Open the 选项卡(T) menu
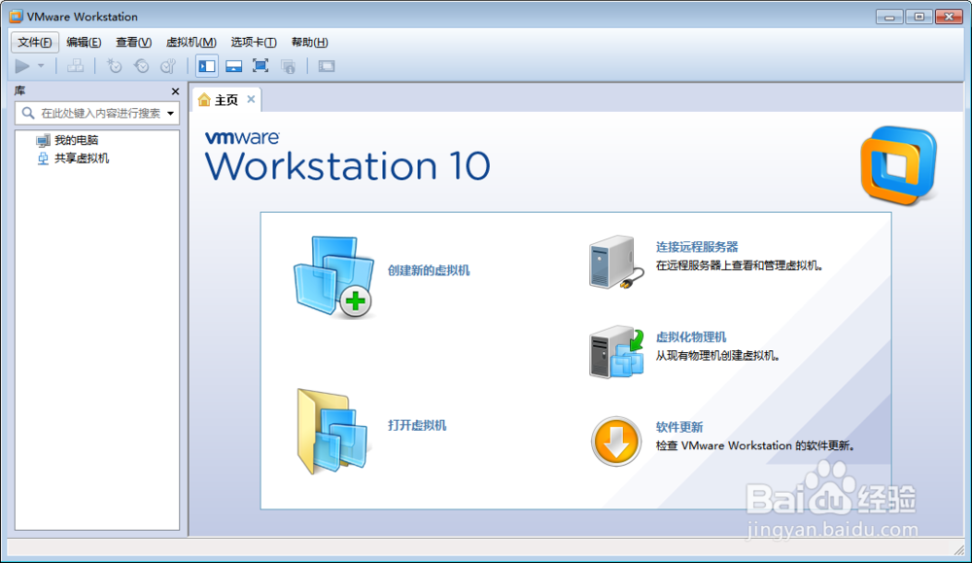 (254, 42)
